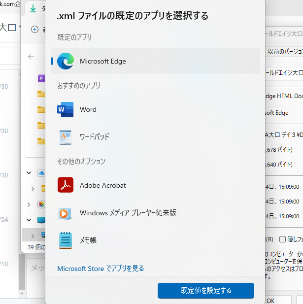
Task: Collapse the This PC tree node
Action: click(29, 220)
